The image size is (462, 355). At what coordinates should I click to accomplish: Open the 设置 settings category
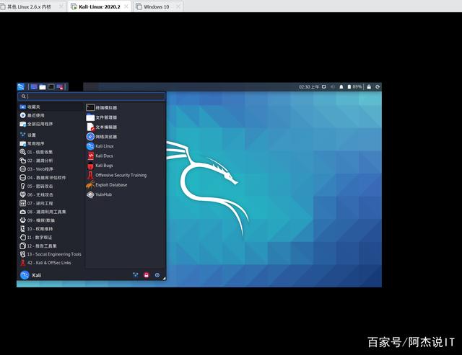tap(51, 135)
